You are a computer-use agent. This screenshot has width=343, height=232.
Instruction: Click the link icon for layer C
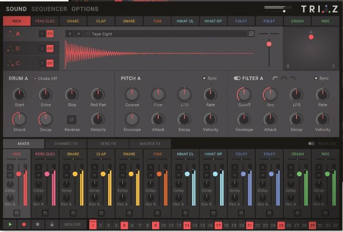coord(50,63)
